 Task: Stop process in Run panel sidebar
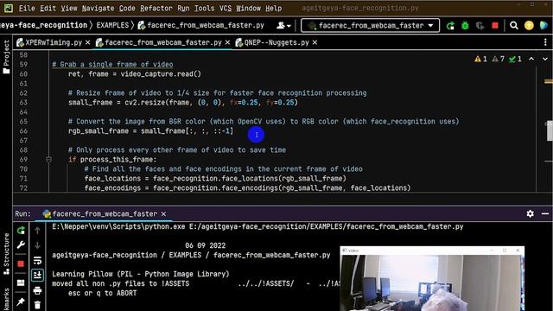pyautogui.click(x=21, y=263)
